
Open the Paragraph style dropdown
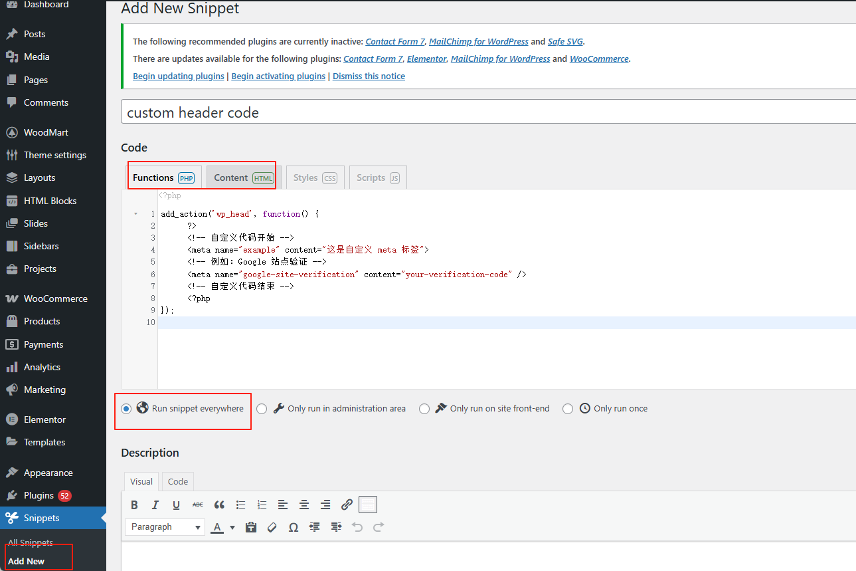(164, 526)
